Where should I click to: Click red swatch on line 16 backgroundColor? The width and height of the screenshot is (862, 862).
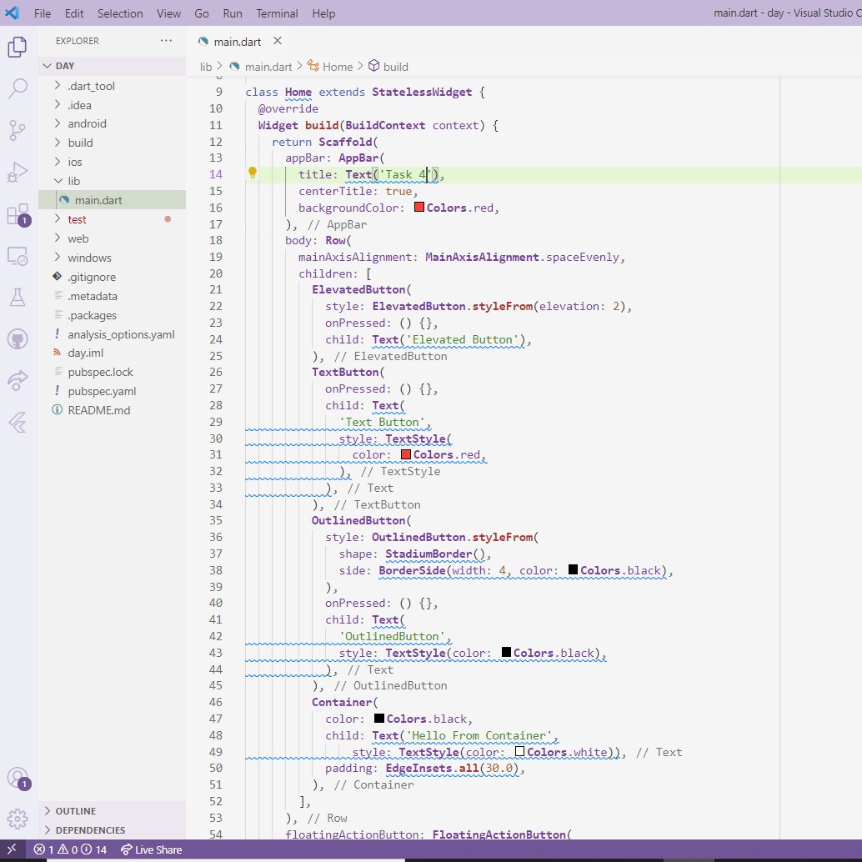pyautogui.click(x=418, y=208)
